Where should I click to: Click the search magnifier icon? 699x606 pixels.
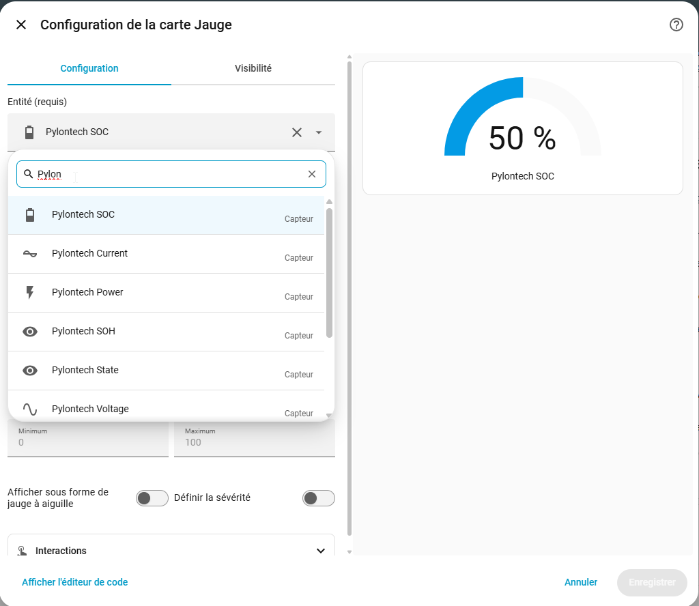pos(28,174)
